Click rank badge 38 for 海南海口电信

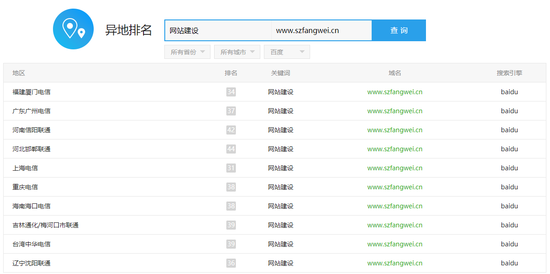[x=231, y=206]
